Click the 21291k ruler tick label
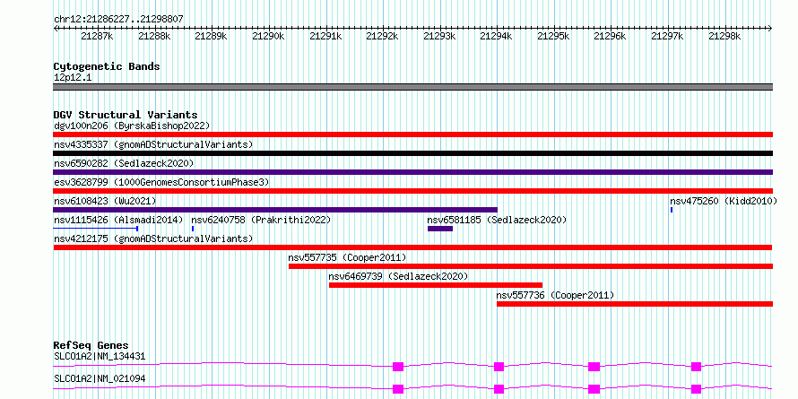The height and width of the screenshot is (399, 798). pos(325,37)
